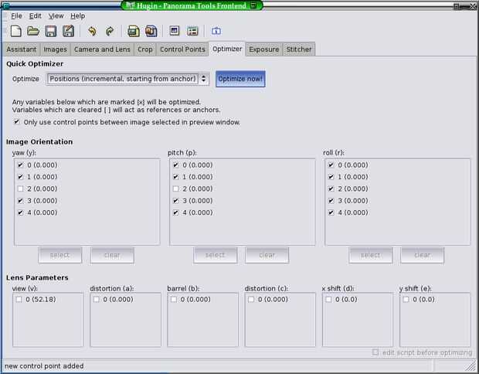Click the Optimize now! button
Image resolution: width=479 pixels, height=374 pixels.
pyautogui.click(x=240, y=79)
